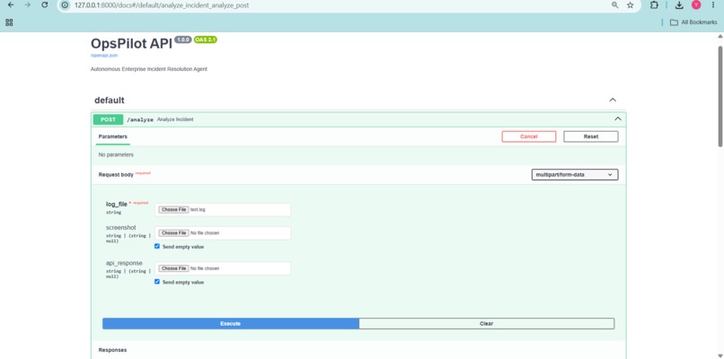Click the 1.0.0 version badge
This screenshot has width=724, height=359.
[x=183, y=39]
